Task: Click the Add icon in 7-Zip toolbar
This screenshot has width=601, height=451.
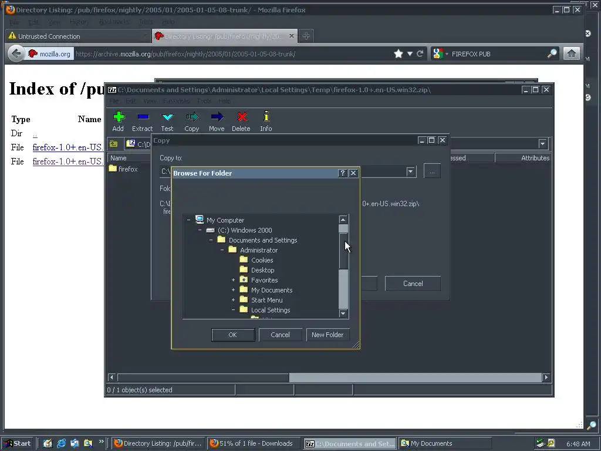Action: tap(119, 117)
